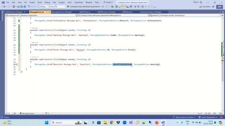Click Select Repository
This screenshot has height=126, width=225.
point(208,117)
